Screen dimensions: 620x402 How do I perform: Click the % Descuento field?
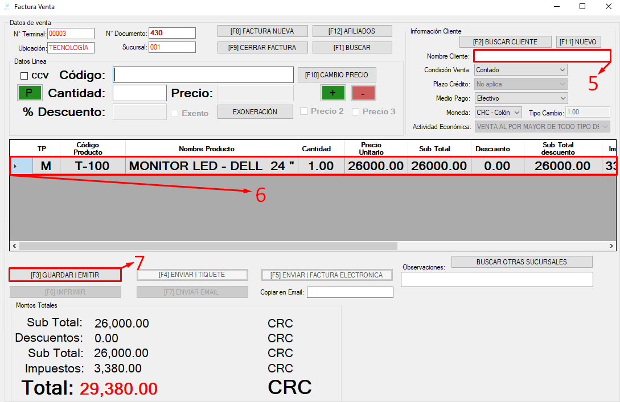point(139,112)
